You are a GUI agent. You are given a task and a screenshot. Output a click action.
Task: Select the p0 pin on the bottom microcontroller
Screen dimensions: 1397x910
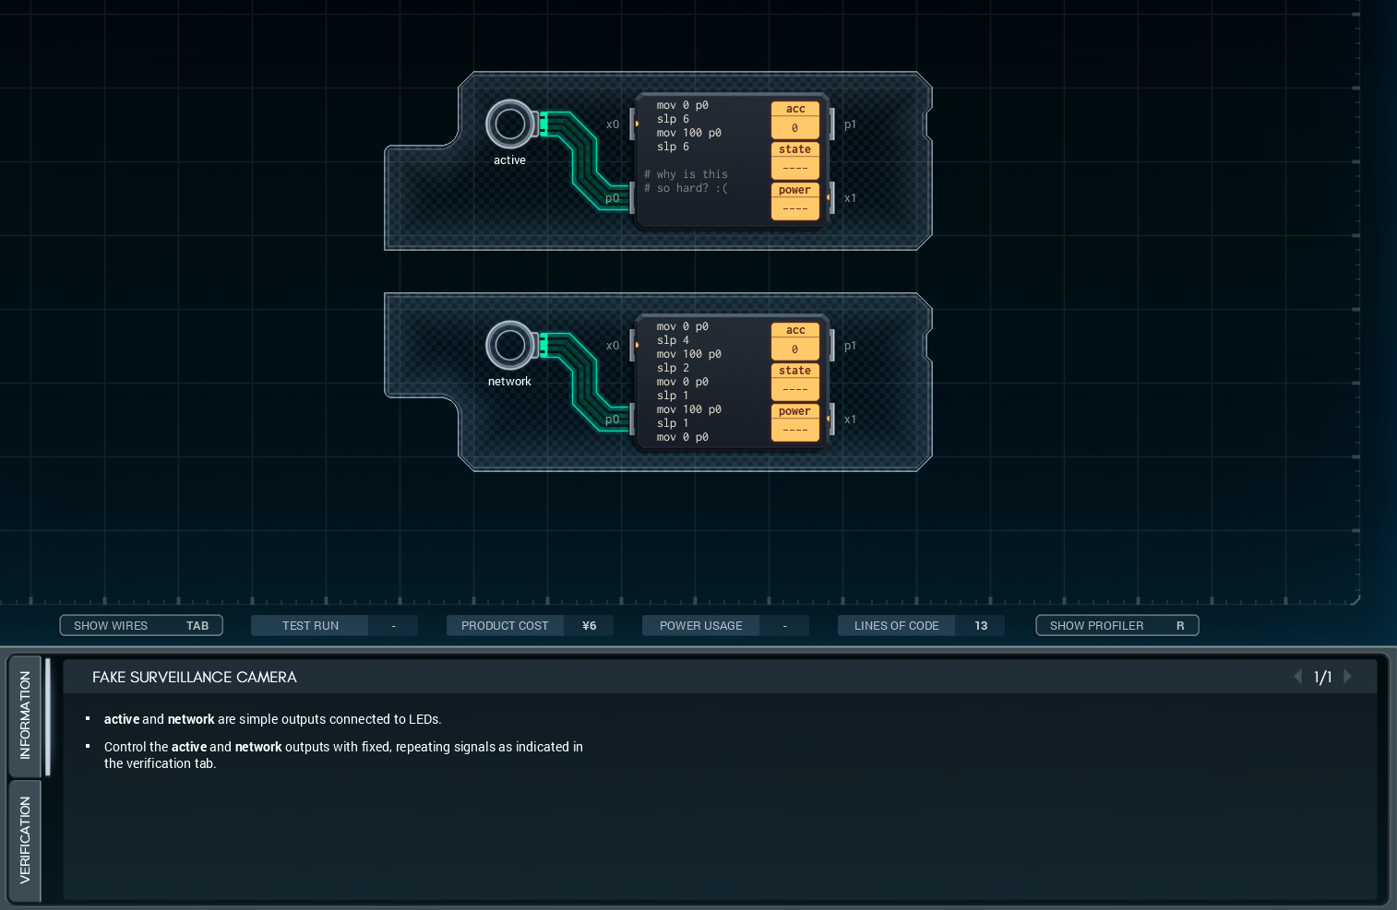coord(632,420)
